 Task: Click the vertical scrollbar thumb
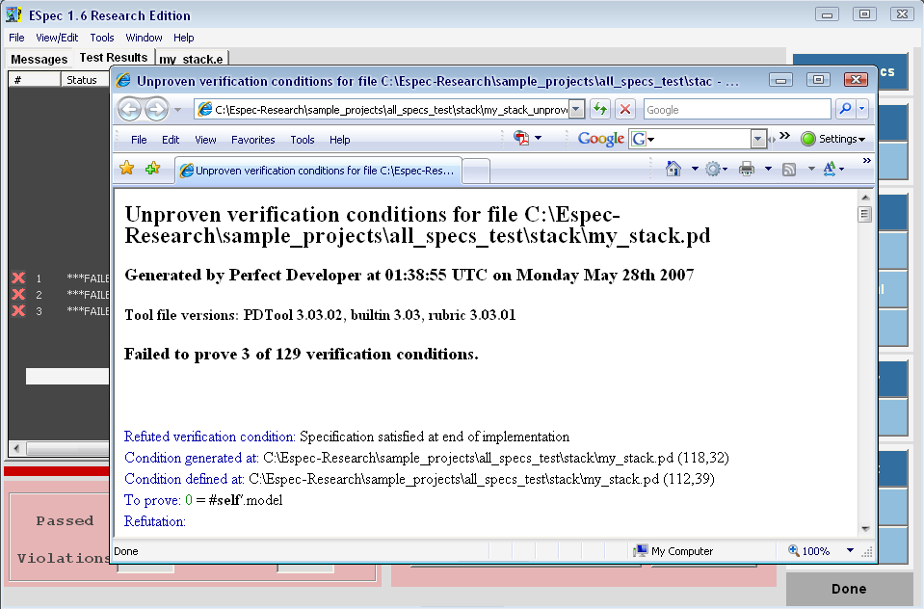tap(865, 215)
